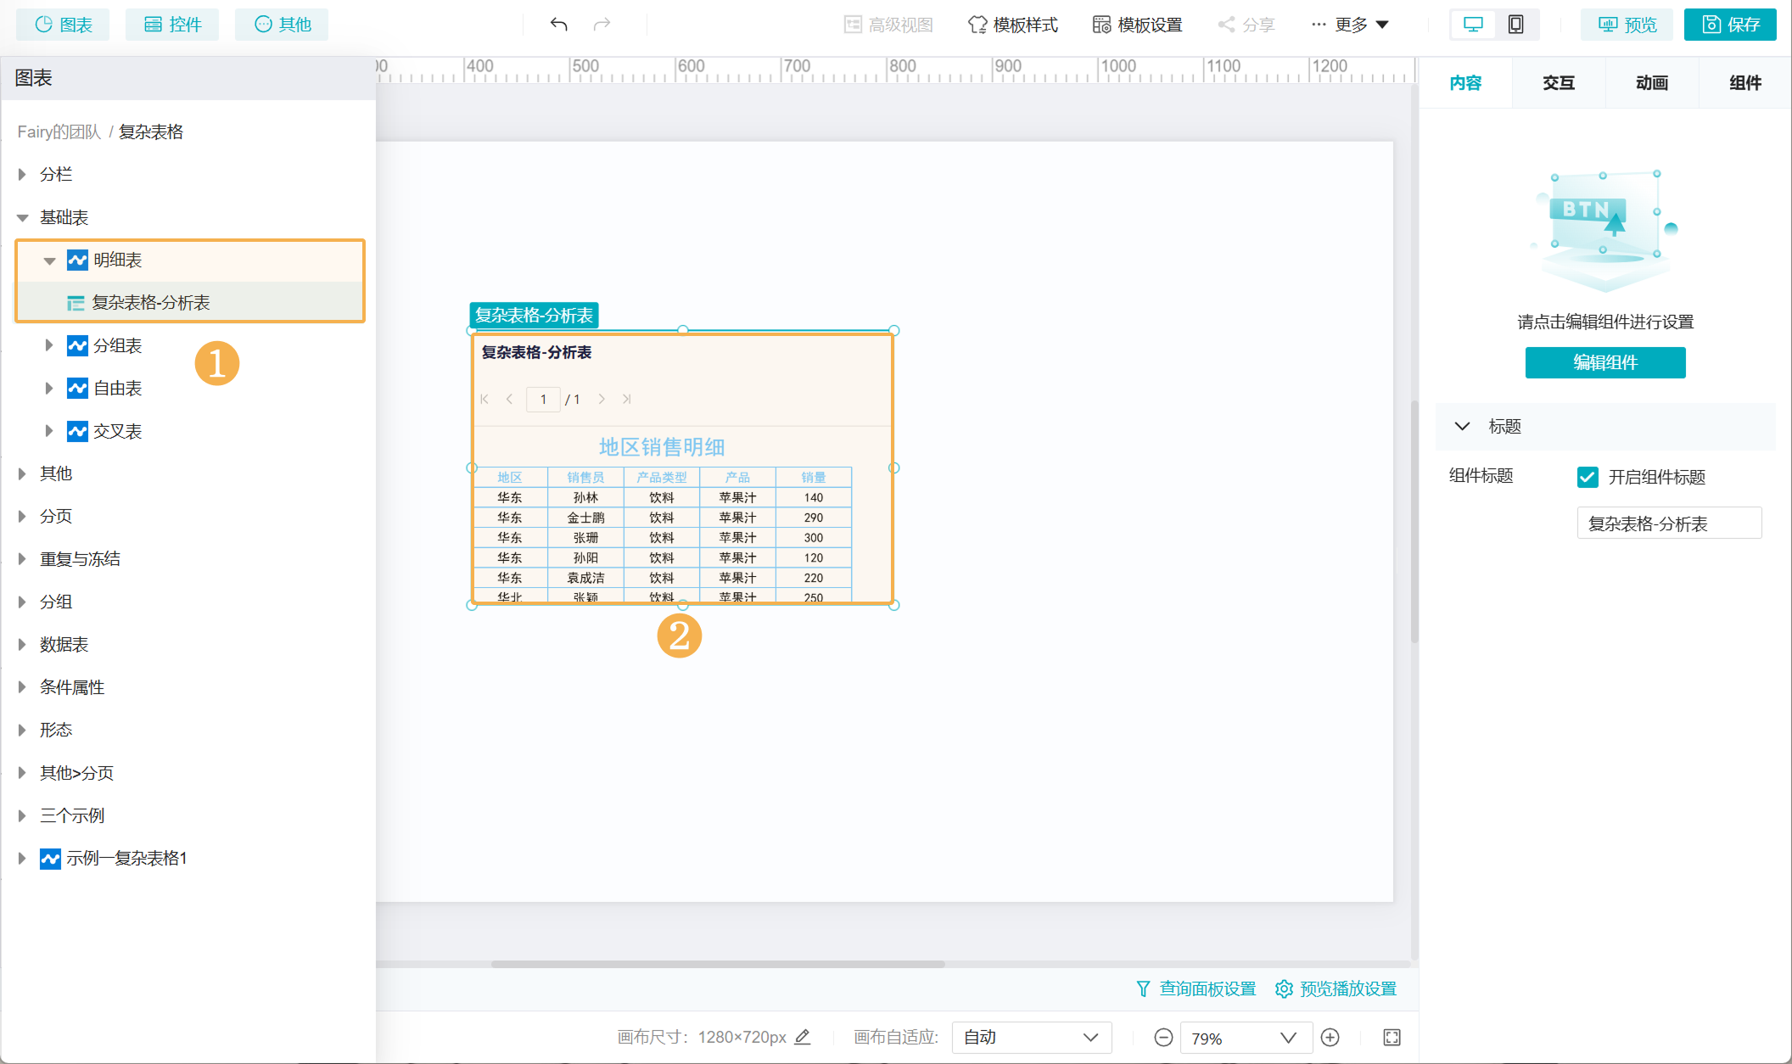Click the 编辑组件 button

tap(1604, 362)
